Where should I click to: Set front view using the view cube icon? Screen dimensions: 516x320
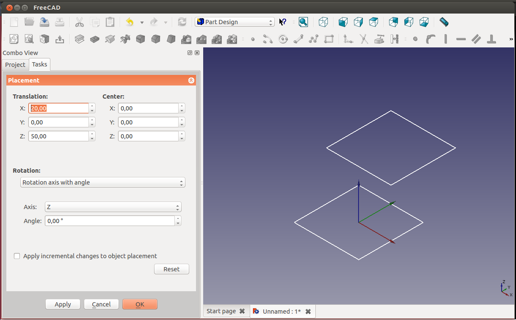343,22
